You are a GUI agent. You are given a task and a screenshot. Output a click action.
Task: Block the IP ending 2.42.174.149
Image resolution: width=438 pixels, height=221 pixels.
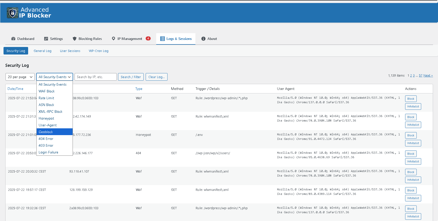pos(411,117)
